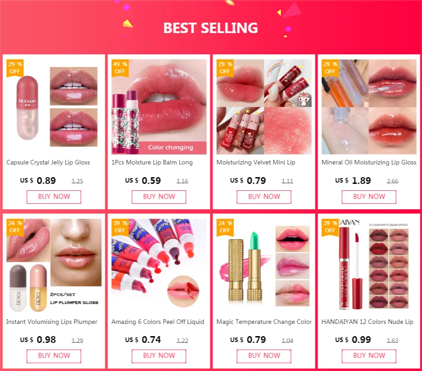
Task: Click BUY NOW under Capsule Crystal Jelly Lip Gloss
Action: tap(54, 197)
